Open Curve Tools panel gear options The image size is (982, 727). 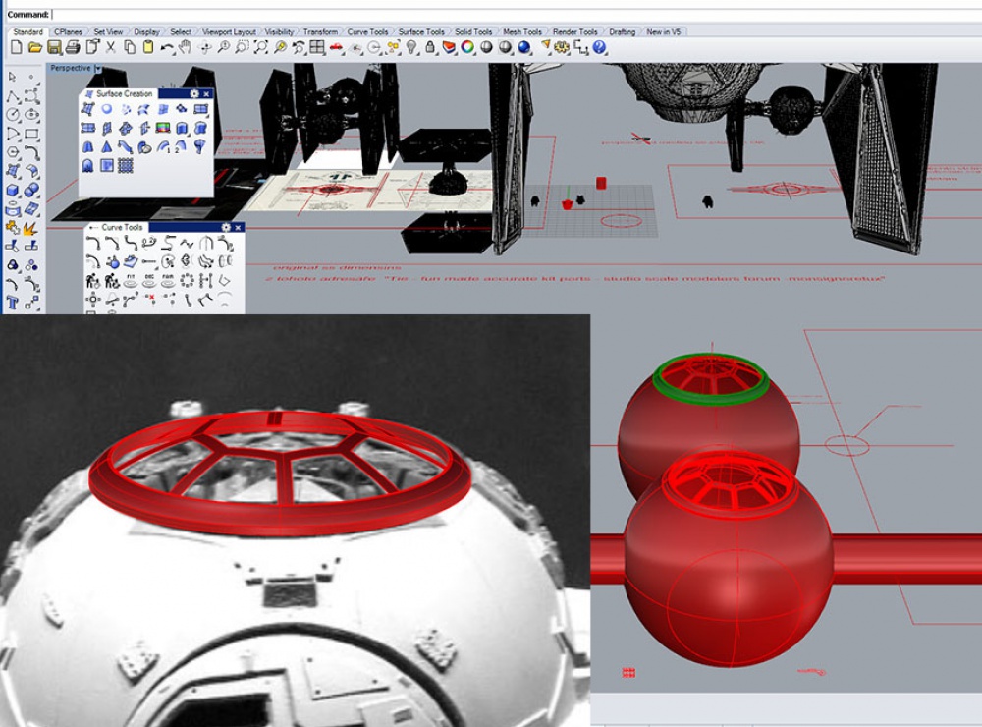pyautogui.click(x=226, y=228)
